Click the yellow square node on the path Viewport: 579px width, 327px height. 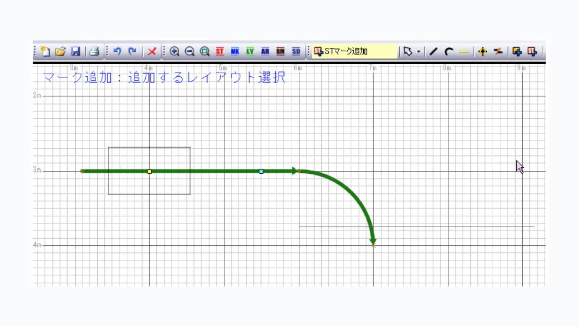(x=149, y=172)
